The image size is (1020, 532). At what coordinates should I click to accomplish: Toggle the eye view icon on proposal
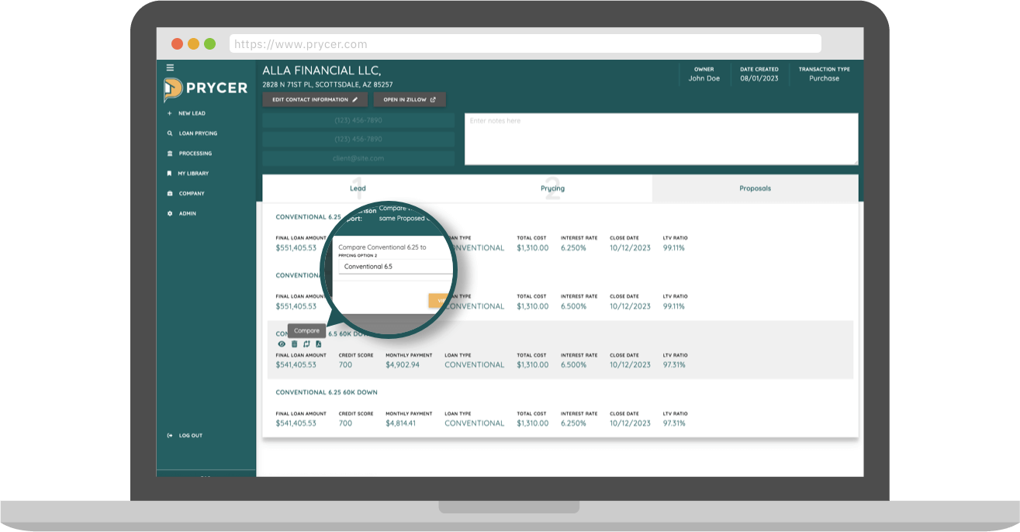pyautogui.click(x=282, y=344)
